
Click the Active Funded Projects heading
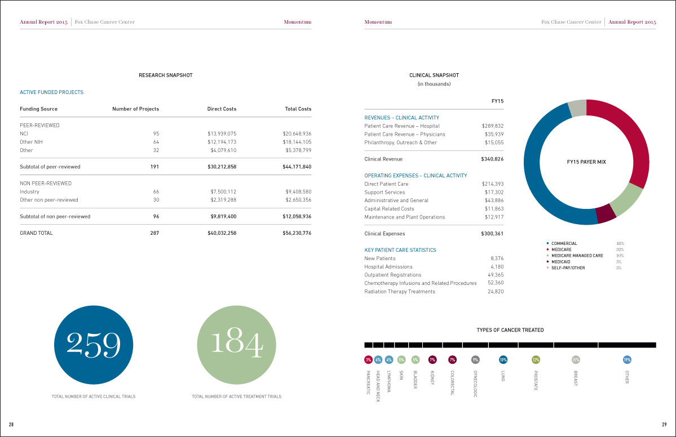click(x=51, y=92)
